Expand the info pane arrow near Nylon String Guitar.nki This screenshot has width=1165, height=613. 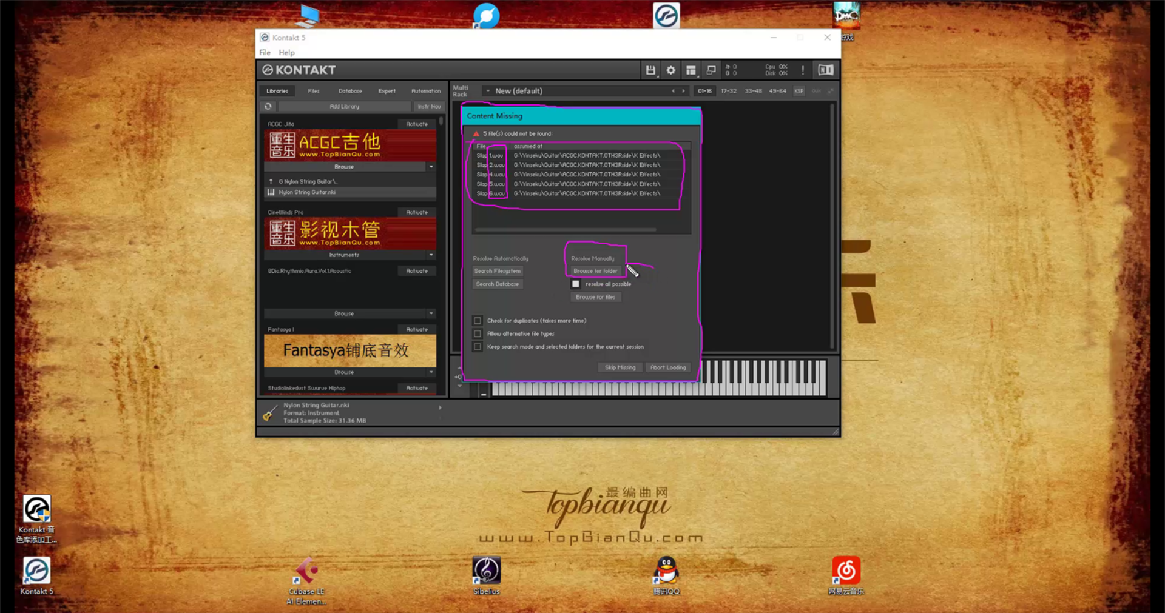click(440, 408)
